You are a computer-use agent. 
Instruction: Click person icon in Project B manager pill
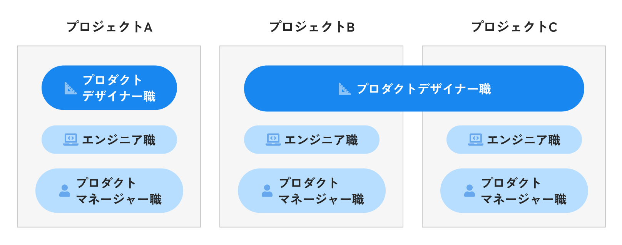pyautogui.click(x=267, y=191)
